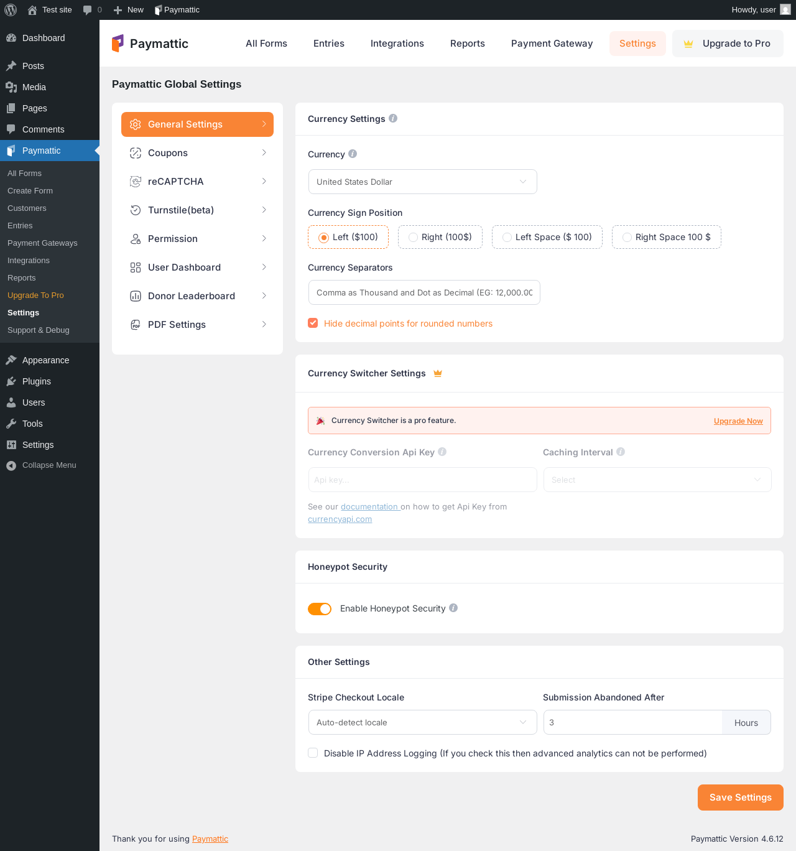This screenshot has width=796, height=851.
Task: Click the Upgrade to Pro button
Action: click(x=728, y=44)
